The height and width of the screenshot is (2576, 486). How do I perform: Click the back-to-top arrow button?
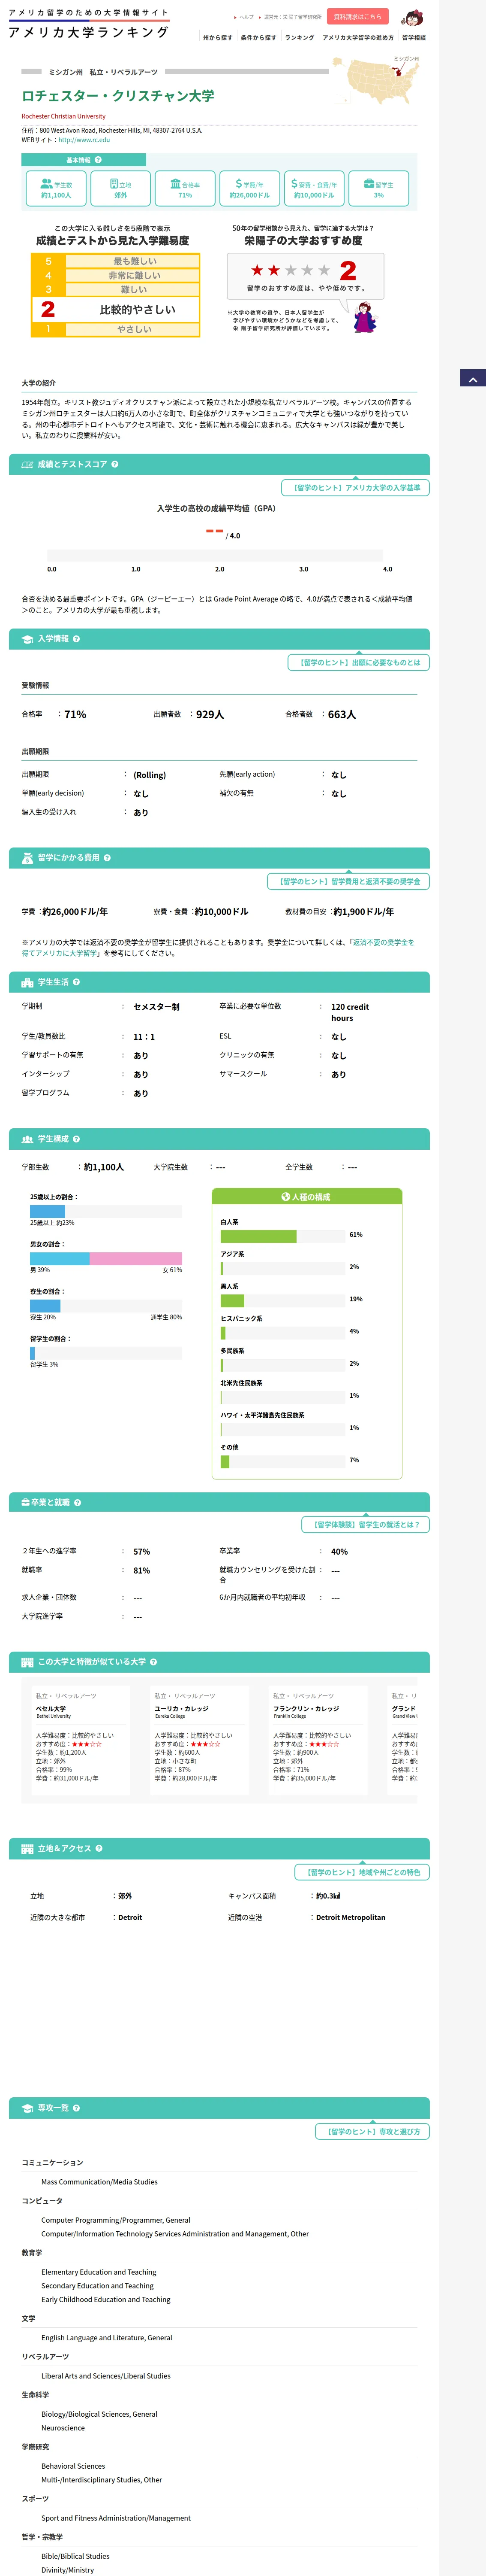[x=473, y=378]
